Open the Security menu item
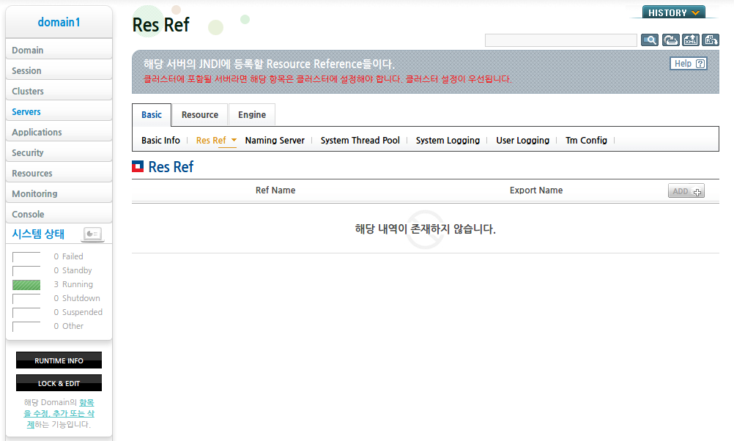 59,153
